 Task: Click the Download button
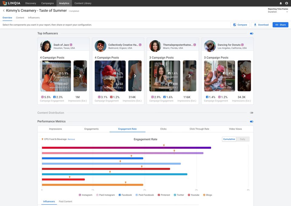click(261, 25)
